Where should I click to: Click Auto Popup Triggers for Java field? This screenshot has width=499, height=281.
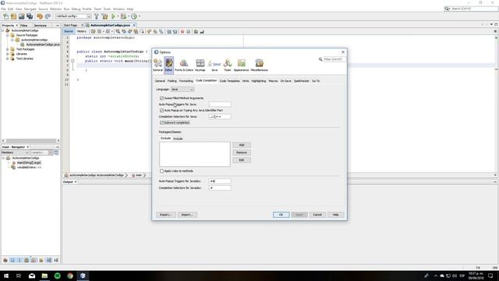[220, 104]
